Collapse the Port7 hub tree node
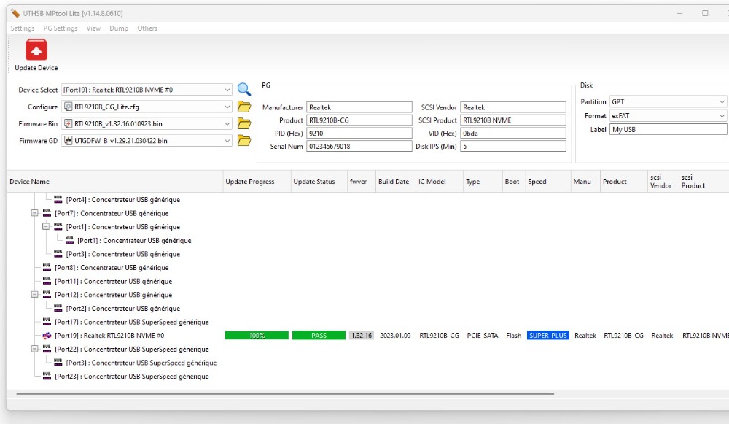This screenshot has width=729, height=424. click(35, 213)
